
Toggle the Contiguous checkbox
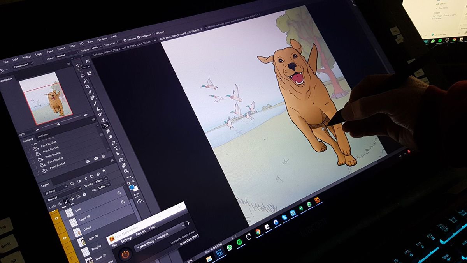click(139, 37)
